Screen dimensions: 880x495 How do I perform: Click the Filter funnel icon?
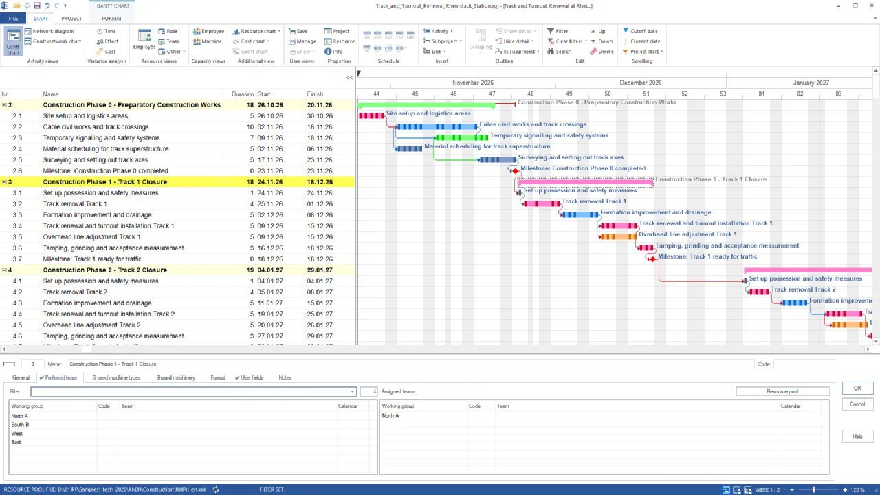point(551,31)
